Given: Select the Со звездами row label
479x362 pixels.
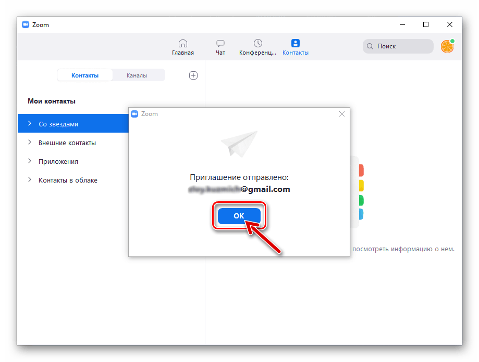Looking at the screenshot, I should 58,124.
